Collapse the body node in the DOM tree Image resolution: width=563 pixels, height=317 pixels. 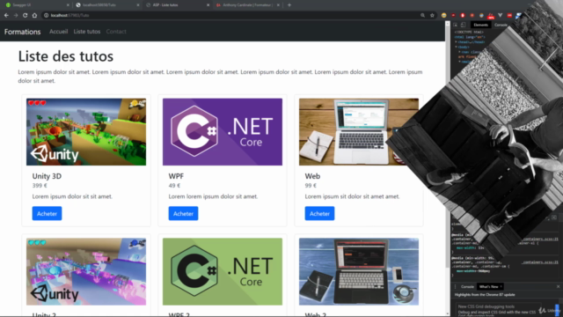(457, 47)
